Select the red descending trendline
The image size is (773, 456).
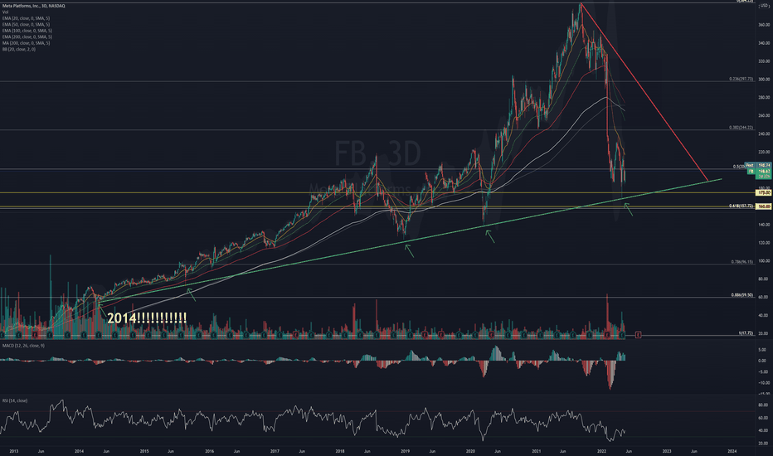tap(644, 92)
